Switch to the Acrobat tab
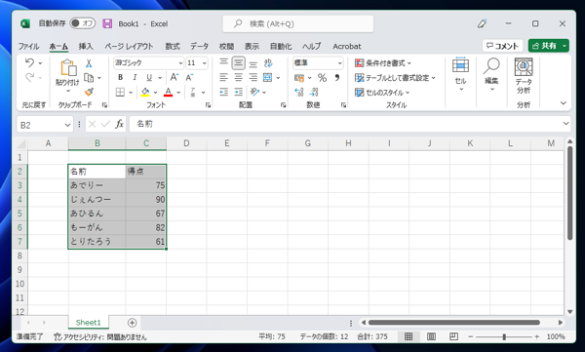Image resolution: width=585 pixels, height=352 pixels. pos(346,46)
